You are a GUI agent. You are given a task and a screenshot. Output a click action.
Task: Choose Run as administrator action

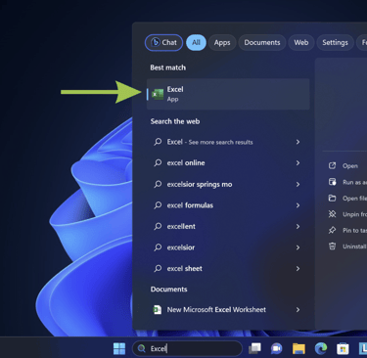[347, 182]
